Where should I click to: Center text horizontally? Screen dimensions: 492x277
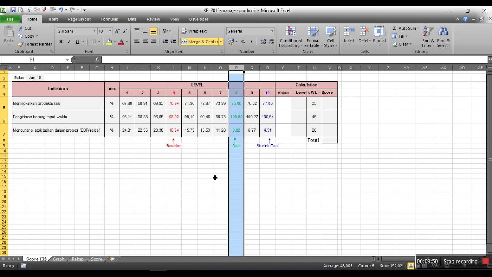pos(145,42)
